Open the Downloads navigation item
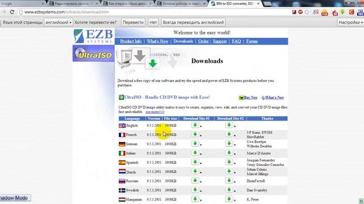The width and height of the screenshot is (364, 204). pyautogui.click(x=183, y=41)
